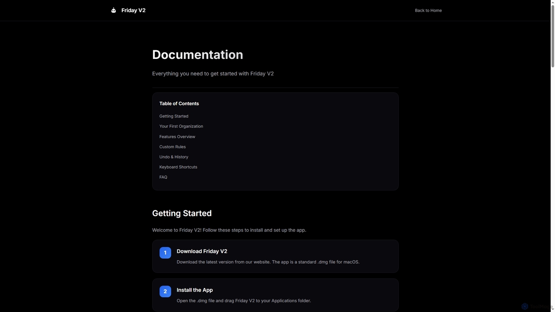Click the step 1 number badge
The height and width of the screenshot is (312, 555).
click(x=165, y=253)
